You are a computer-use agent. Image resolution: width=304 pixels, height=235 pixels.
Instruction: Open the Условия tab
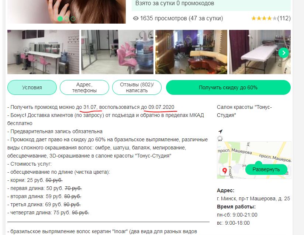pyautogui.click(x=32, y=87)
